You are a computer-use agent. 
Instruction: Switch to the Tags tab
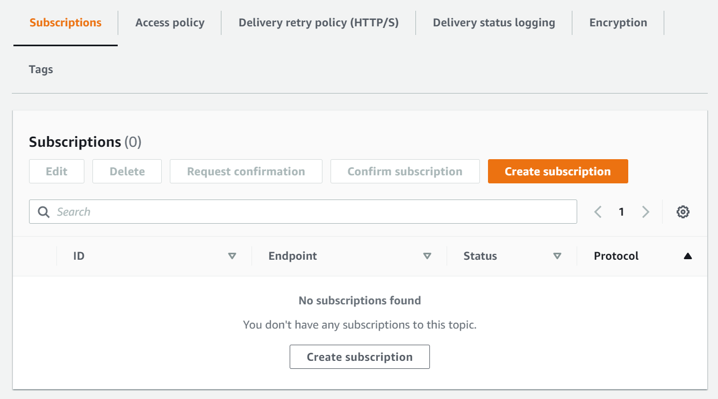point(41,69)
